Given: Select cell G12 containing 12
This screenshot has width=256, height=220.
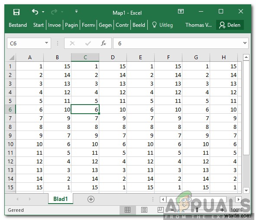Looking at the screenshot, I should coord(196,161).
